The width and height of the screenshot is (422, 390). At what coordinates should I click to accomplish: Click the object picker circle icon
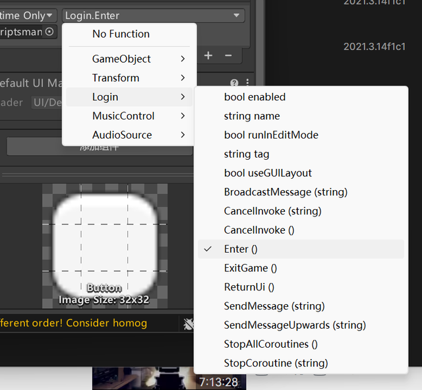(49, 32)
